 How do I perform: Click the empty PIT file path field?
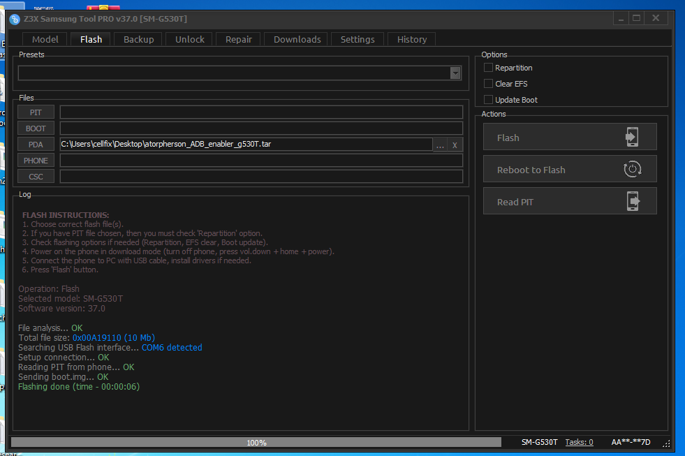pos(261,112)
